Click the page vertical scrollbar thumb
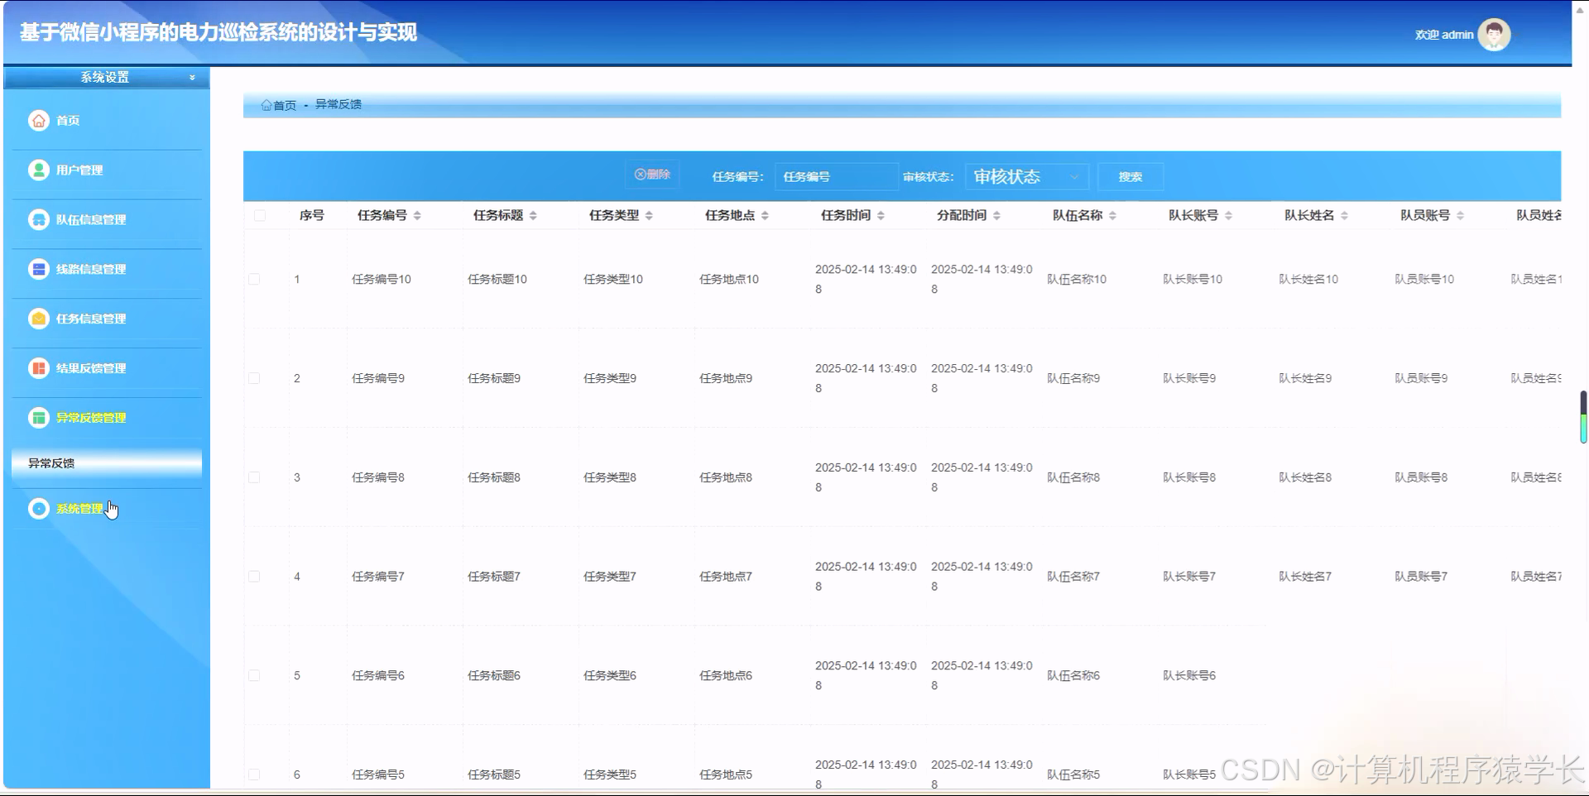1589x796 pixels. (1583, 417)
